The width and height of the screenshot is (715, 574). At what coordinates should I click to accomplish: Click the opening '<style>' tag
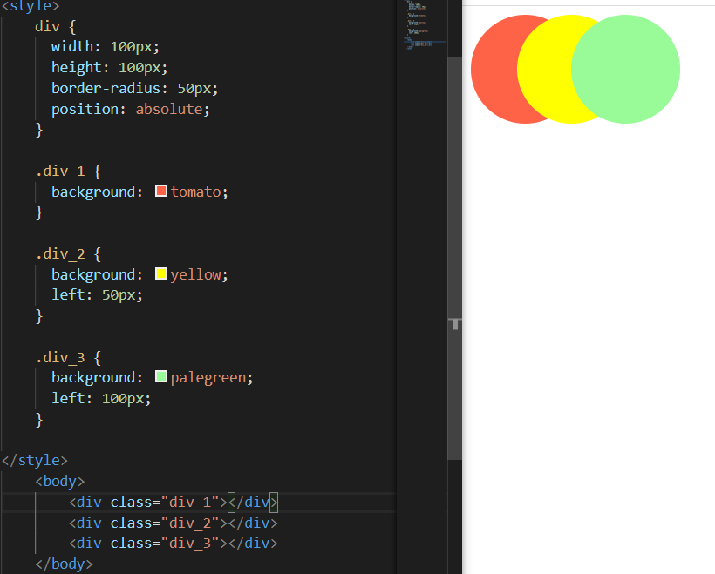pyautogui.click(x=31, y=6)
